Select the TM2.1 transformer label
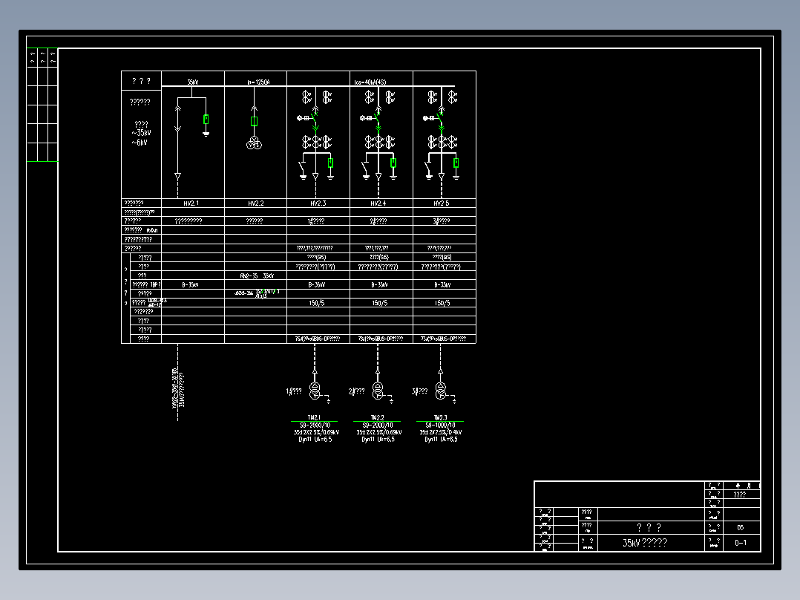 (314, 418)
